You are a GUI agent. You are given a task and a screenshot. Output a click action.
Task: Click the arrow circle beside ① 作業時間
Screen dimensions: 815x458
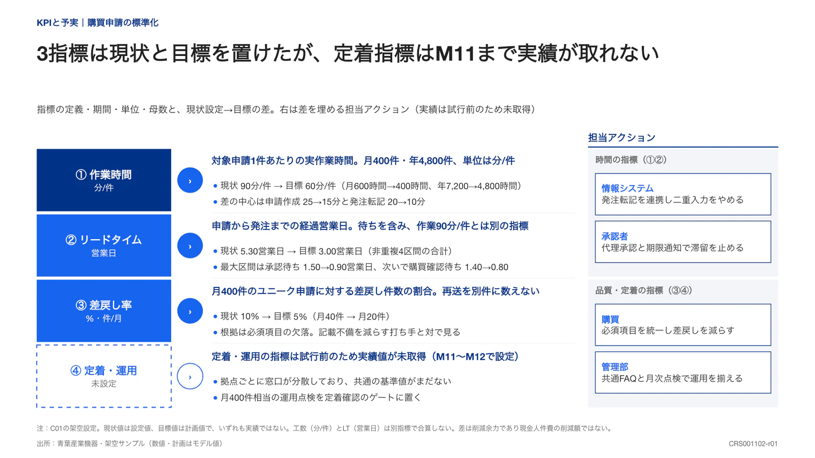190,180
